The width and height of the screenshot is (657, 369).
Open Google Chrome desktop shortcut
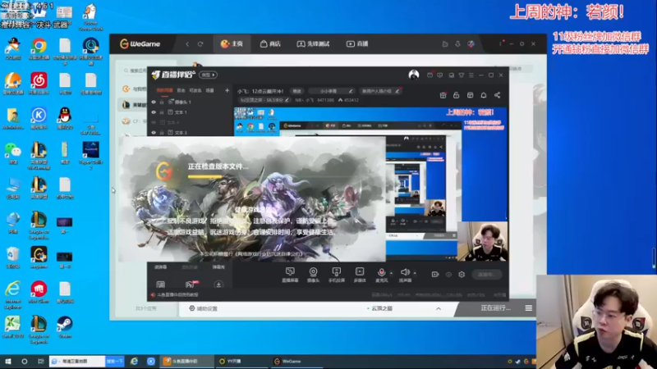[x=39, y=49]
